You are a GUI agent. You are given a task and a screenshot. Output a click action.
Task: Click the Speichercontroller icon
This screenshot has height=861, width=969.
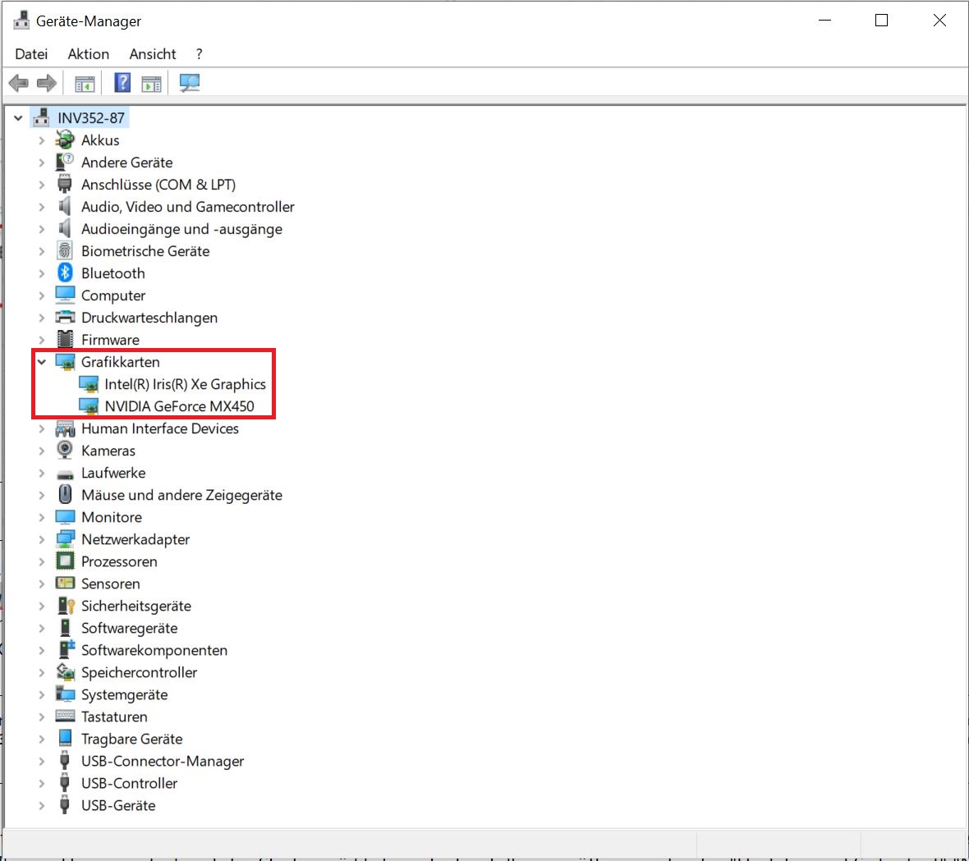tap(65, 672)
